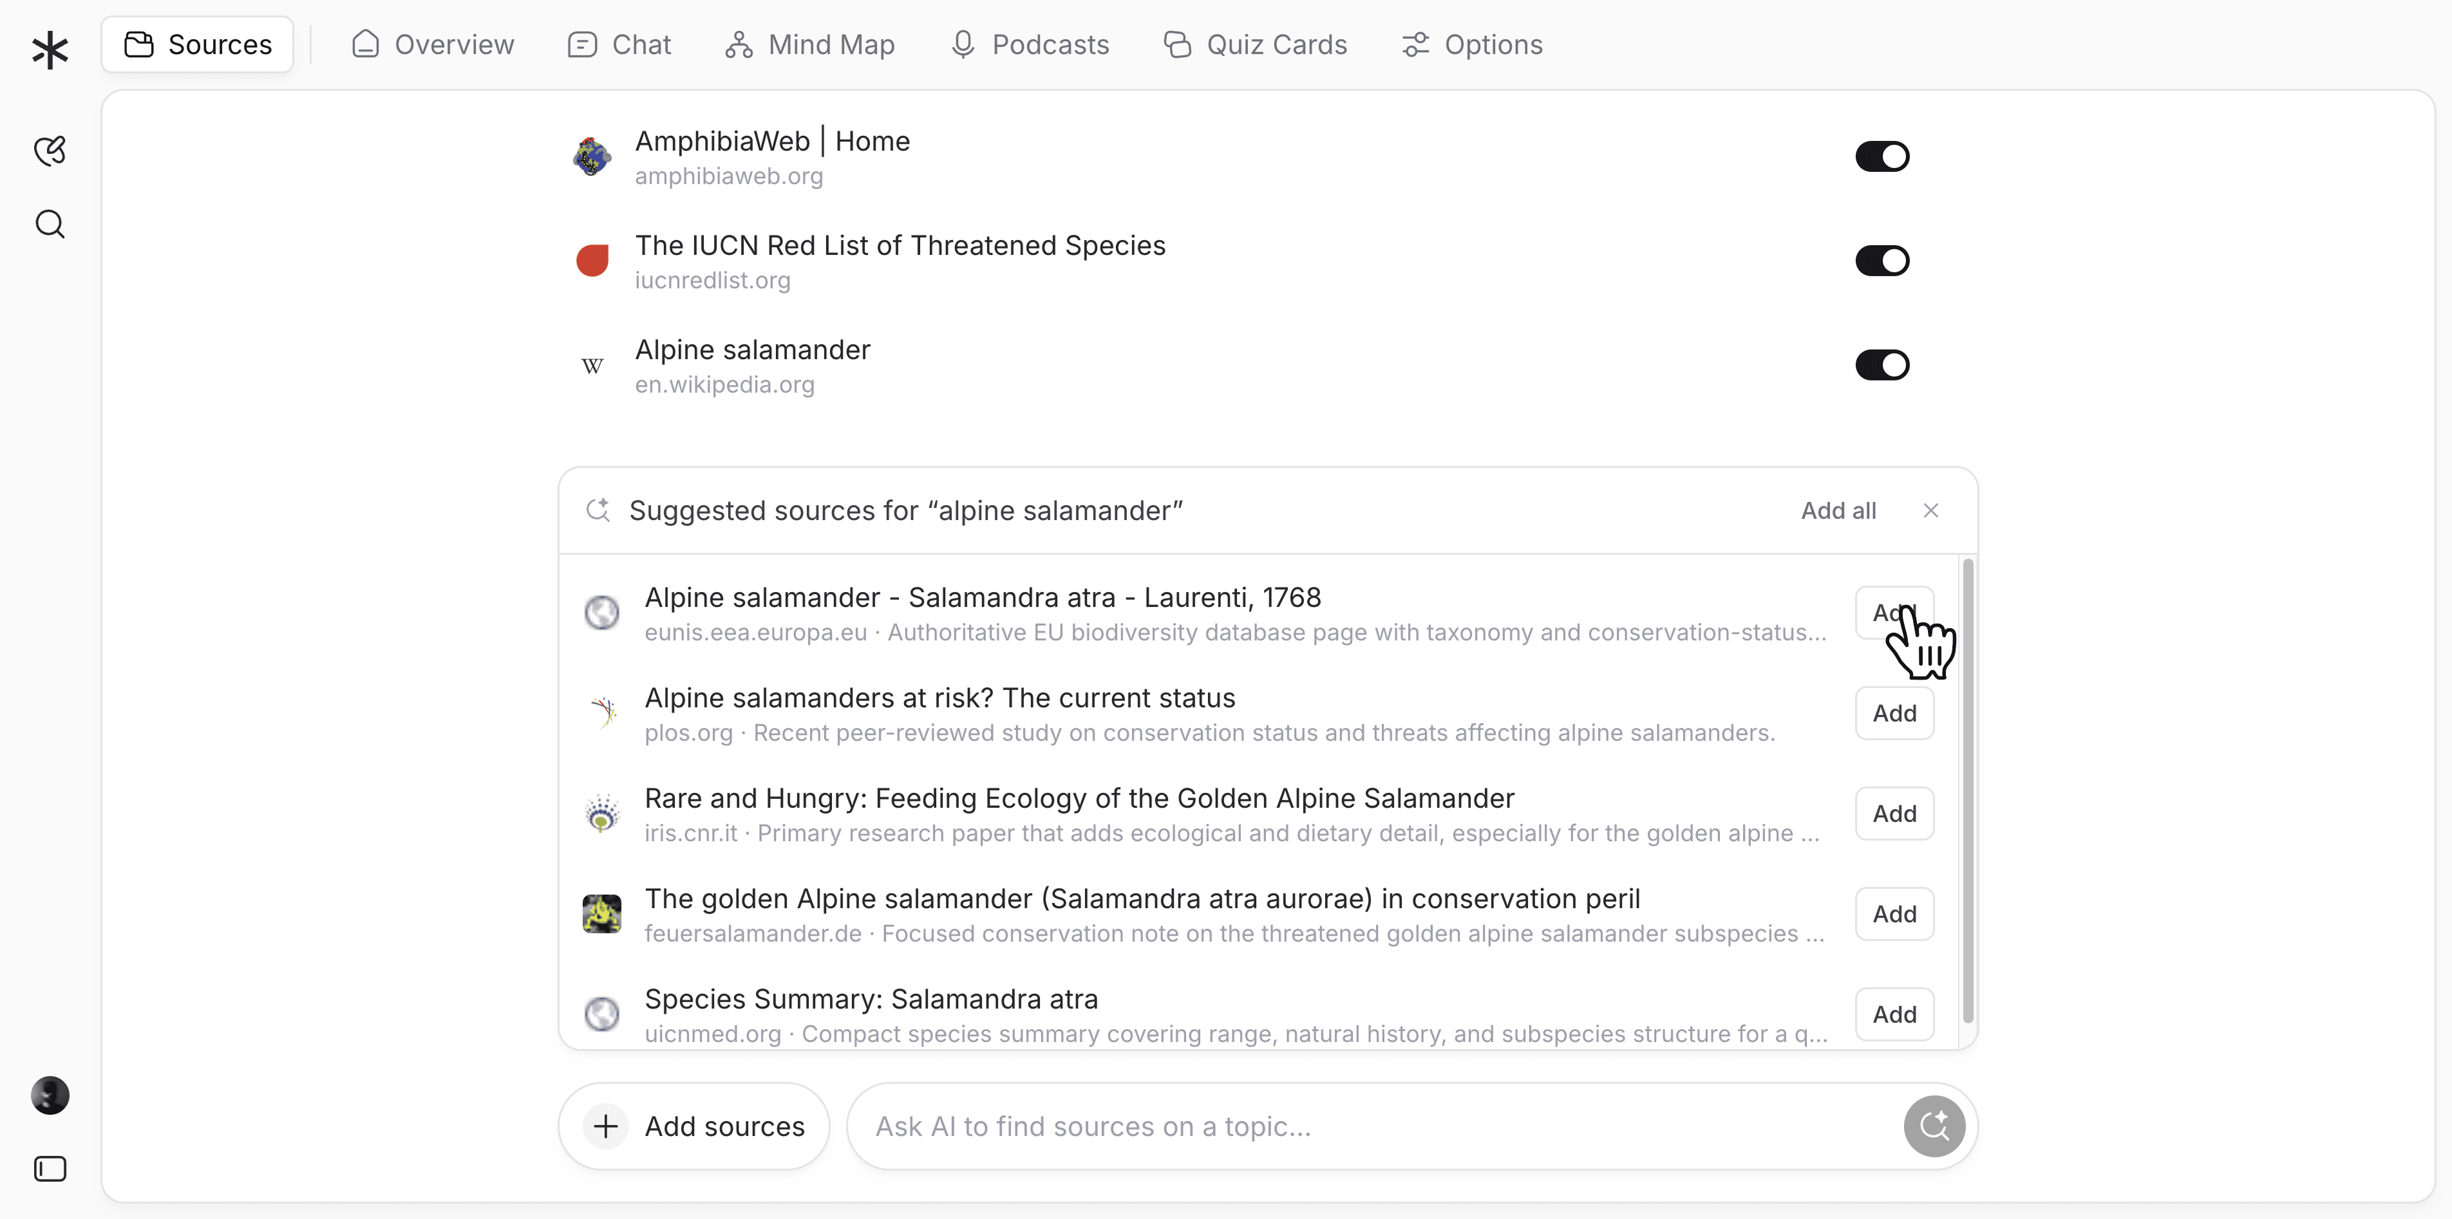The width and height of the screenshot is (2452, 1219).
Task: Switch to the Chat tab
Action: coord(619,44)
